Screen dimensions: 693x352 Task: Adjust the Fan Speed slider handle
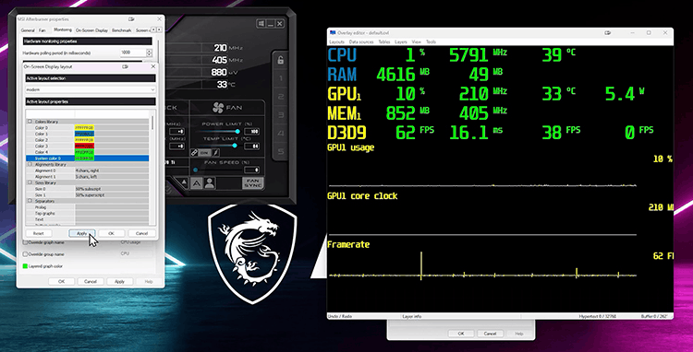tap(195, 170)
